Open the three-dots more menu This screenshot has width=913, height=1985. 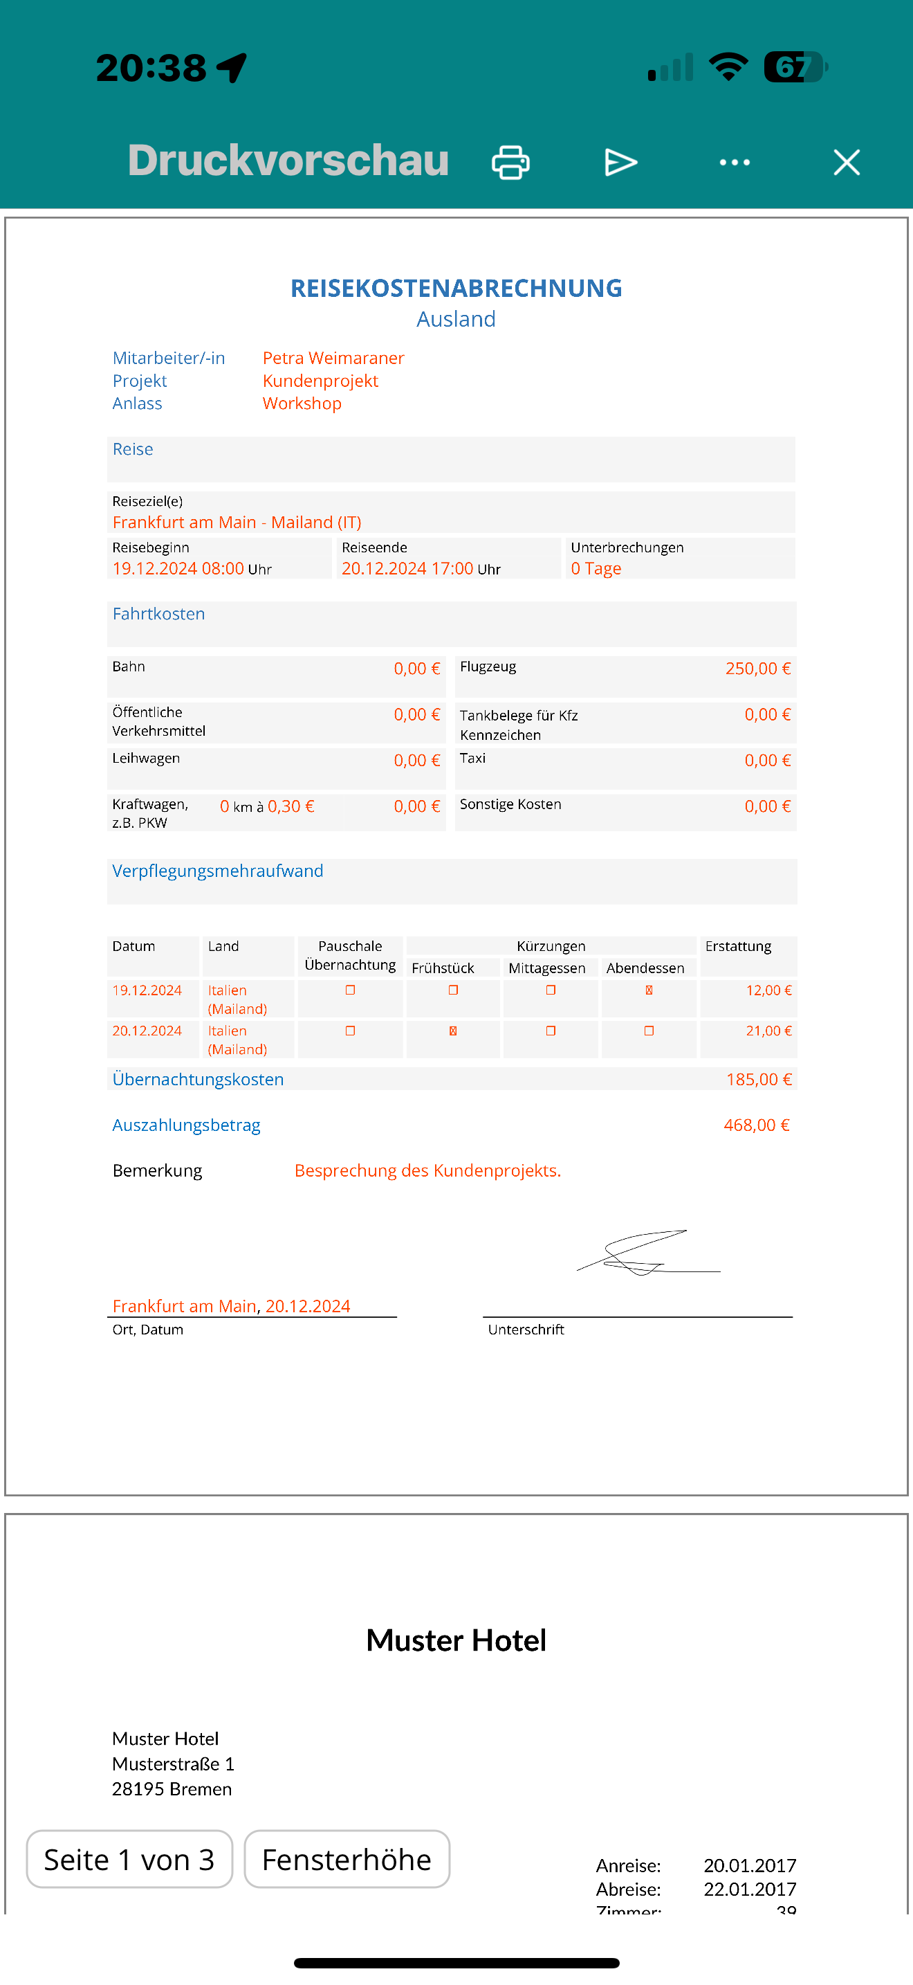(x=735, y=162)
